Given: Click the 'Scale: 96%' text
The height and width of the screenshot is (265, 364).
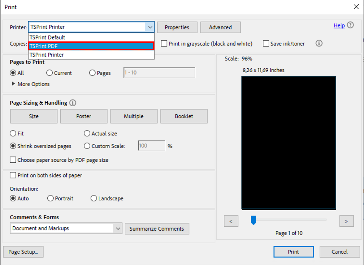Looking at the screenshot, I should point(238,59).
